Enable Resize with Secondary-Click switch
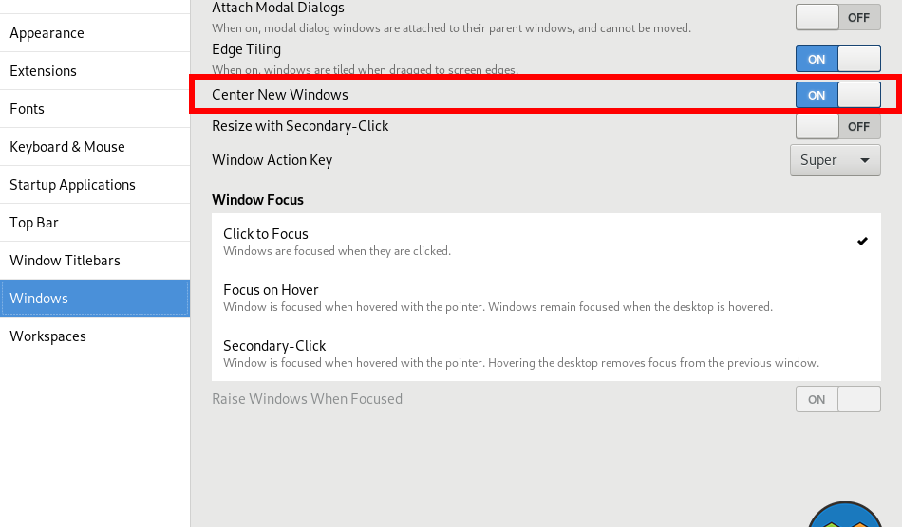The image size is (902, 527). (837, 126)
